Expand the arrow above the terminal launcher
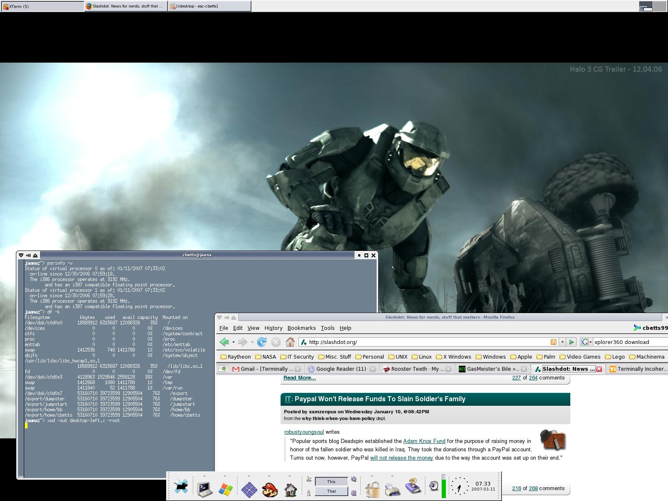This screenshot has height=501, width=668. point(205,476)
